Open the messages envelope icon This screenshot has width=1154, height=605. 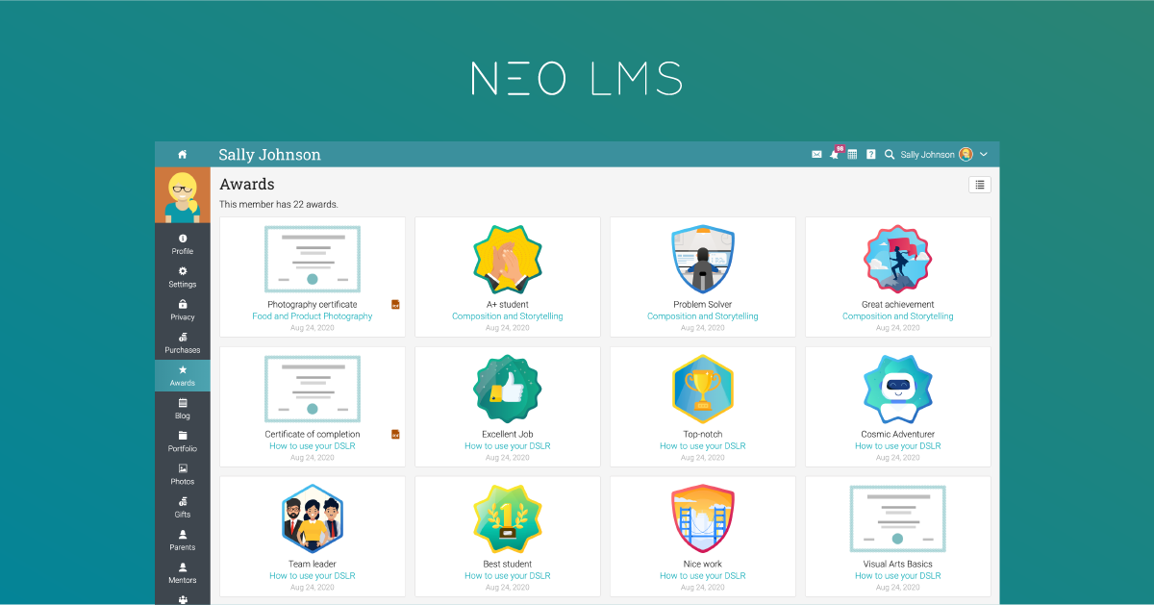tap(816, 154)
